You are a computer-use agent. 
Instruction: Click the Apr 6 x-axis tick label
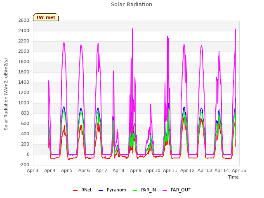point(84,170)
